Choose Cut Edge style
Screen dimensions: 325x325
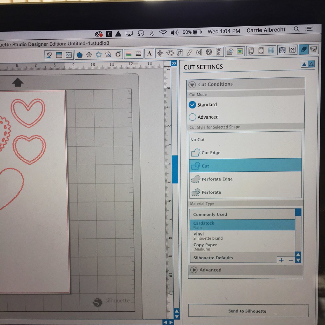coord(245,153)
